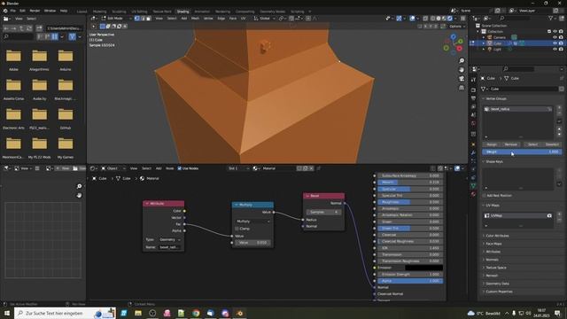567x319 pixels.
Task: Expand the Color Attributes panel
Action: pos(497,236)
